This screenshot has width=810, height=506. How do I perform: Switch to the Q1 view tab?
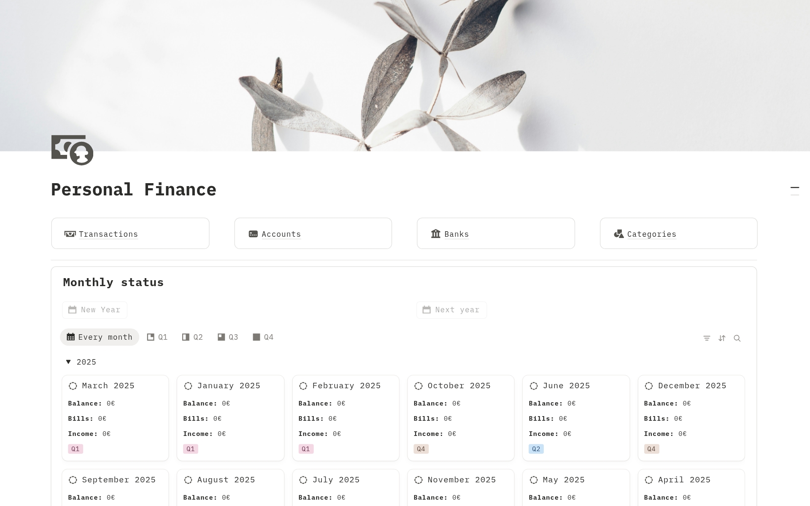click(157, 337)
